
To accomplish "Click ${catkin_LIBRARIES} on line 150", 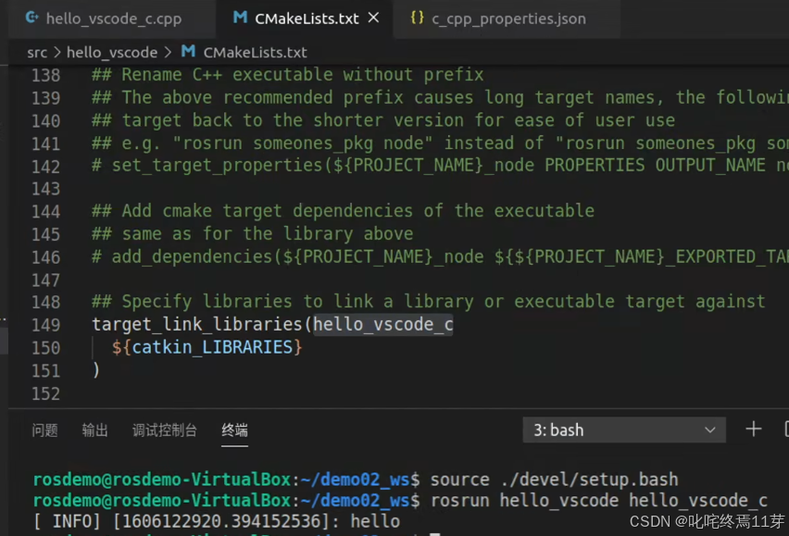I will (x=207, y=347).
